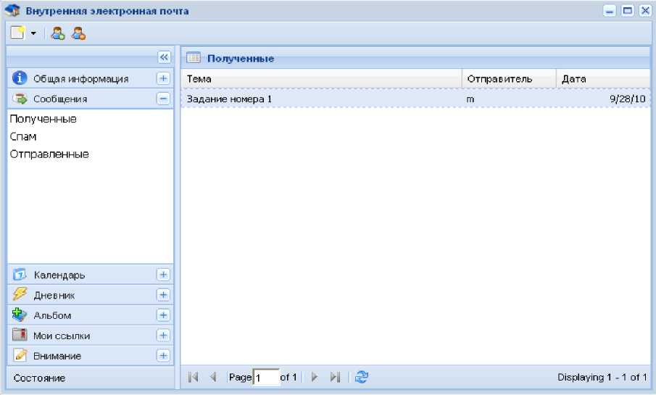Screen dimensions: 656x395
Task: Open the new message dropdown arrow
Action: coord(33,33)
